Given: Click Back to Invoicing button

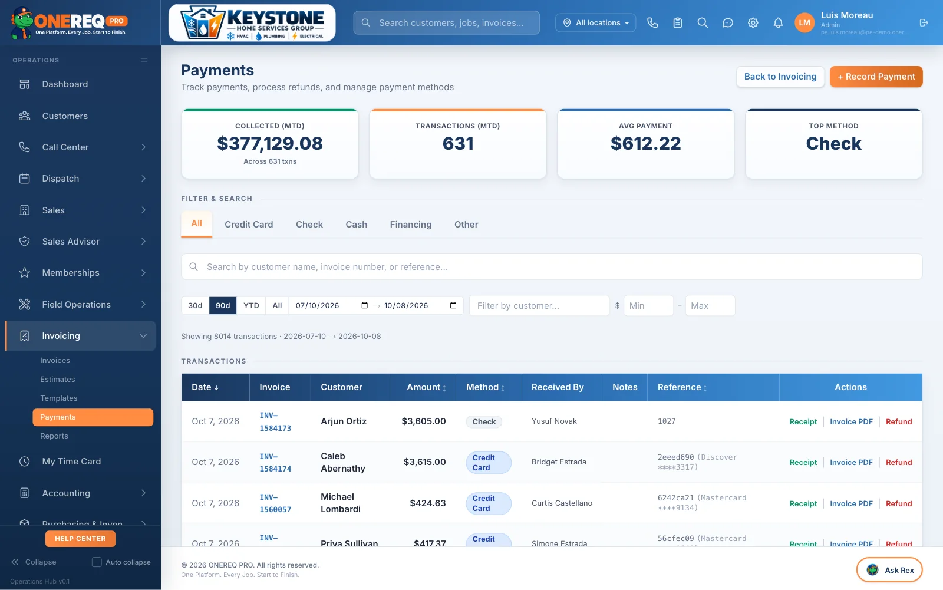Looking at the screenshot, I should click(x=780, y=77).
